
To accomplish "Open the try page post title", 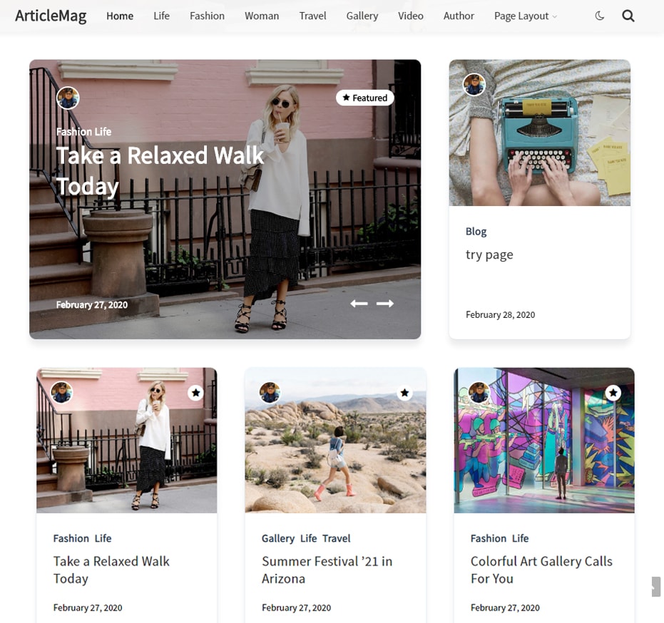I will pos(489,254).
